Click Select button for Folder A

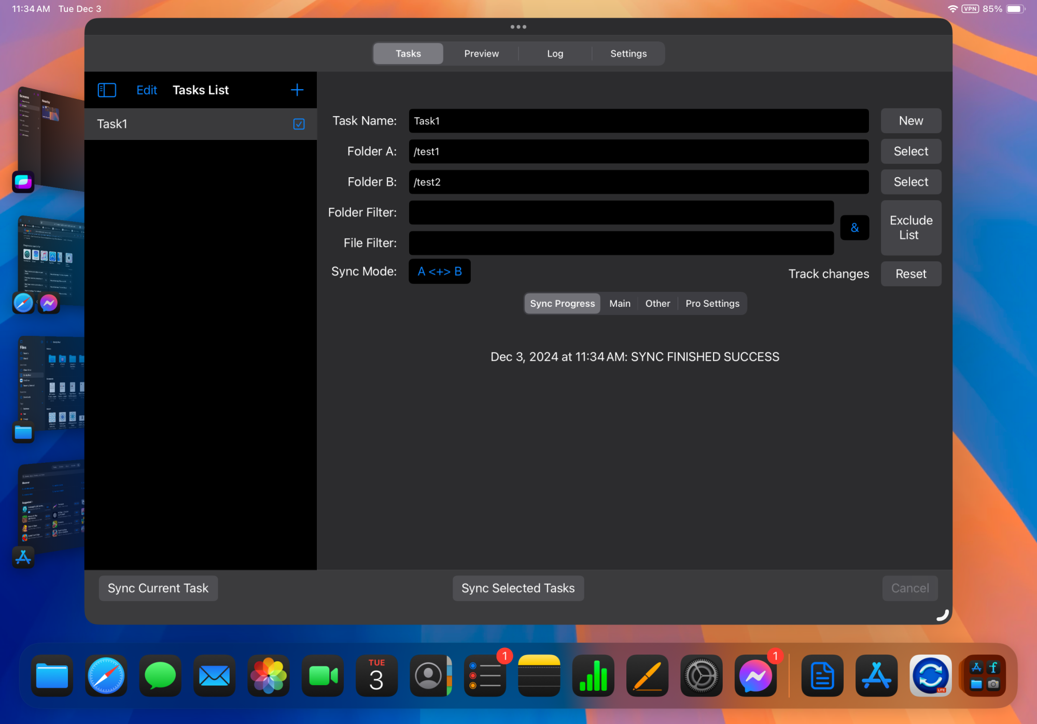tap(910, 151)
